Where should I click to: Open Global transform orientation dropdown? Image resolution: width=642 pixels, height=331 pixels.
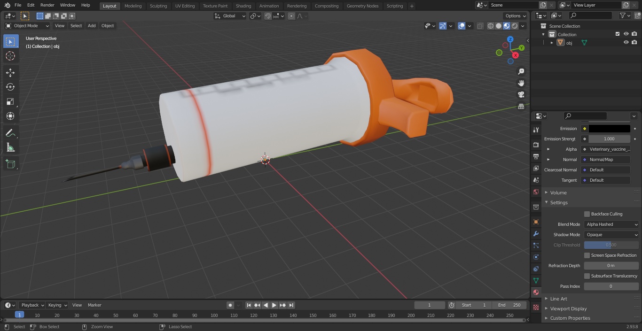coord(230,16)
